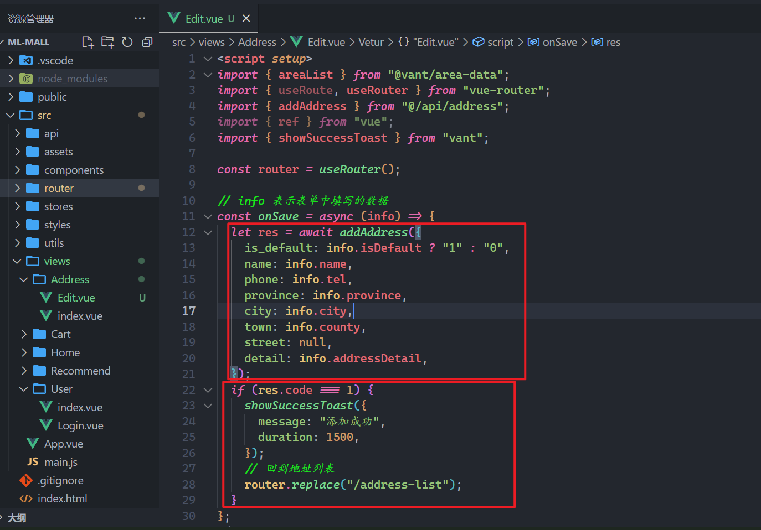Click Address in the breadcrumb path
This screenshot has width=761, height=530.
click(x=257, y=42)
